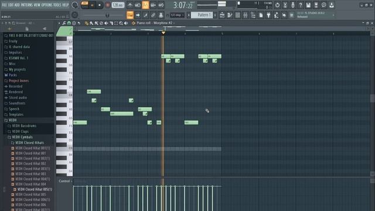Toggle wait for input before recording
Viewport: 375px width, 211px height.
tap(138, 5)
